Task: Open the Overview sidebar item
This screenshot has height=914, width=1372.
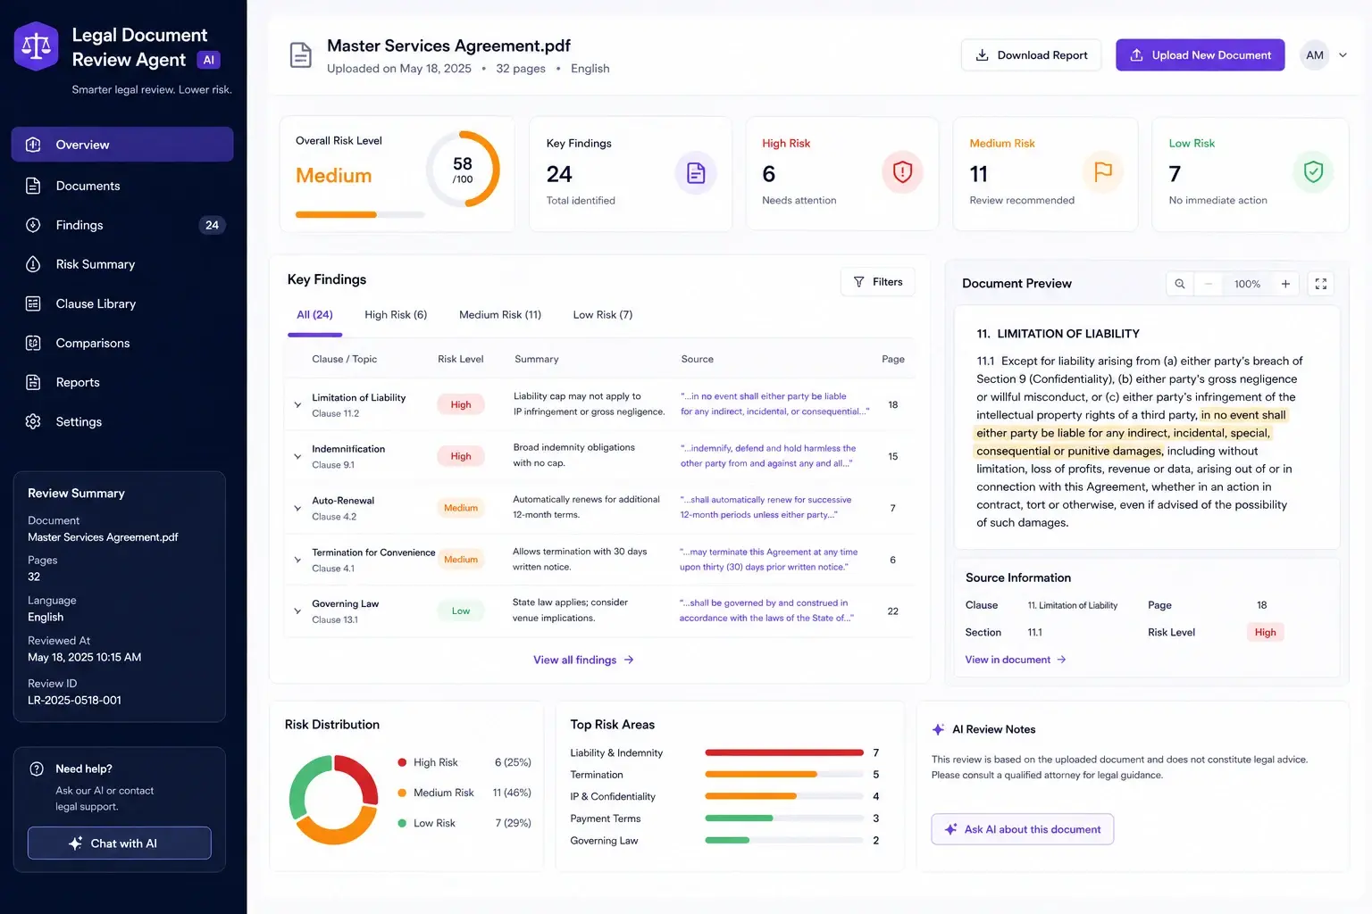Action: pos(122,145)
